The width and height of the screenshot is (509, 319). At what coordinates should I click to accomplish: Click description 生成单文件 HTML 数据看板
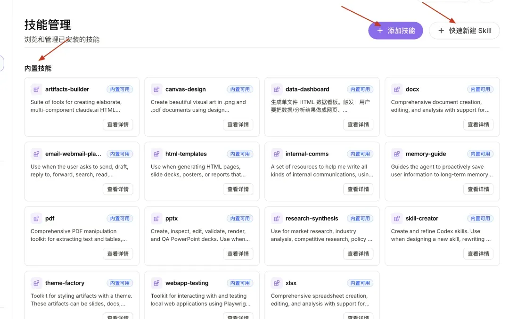point(320,106)
